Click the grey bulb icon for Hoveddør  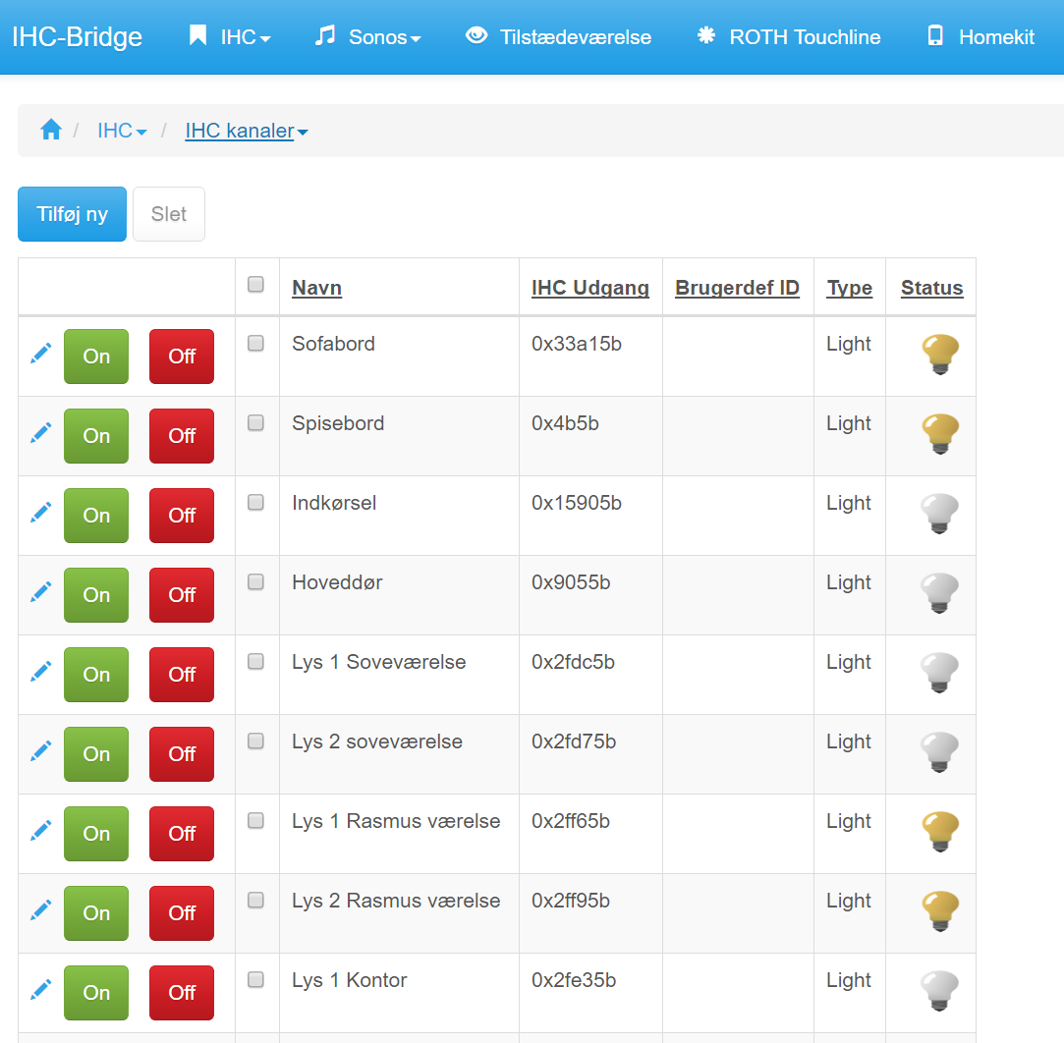tap(939, 593)
